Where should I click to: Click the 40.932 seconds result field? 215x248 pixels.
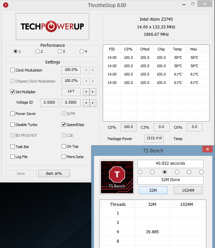[x=171, y=163]
